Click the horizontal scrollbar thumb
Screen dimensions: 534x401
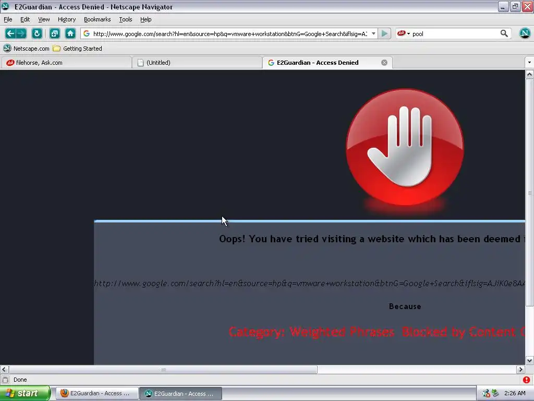pos(163,370)
